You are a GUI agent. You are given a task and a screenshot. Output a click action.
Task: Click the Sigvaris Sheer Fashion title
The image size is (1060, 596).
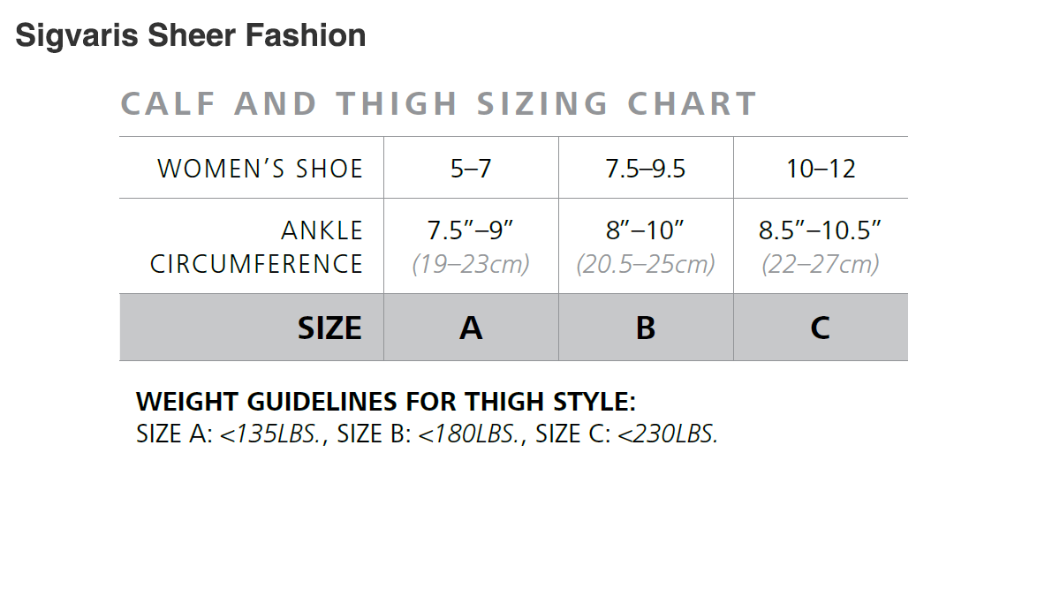point(191,35)
